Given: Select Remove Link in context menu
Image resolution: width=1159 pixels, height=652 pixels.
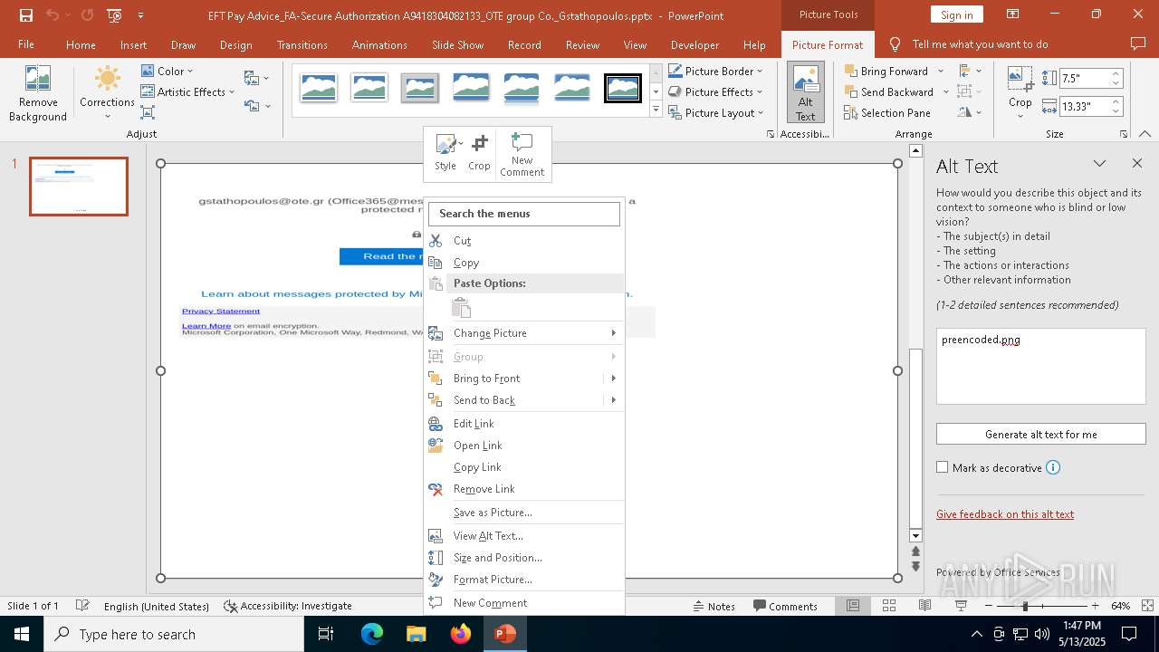Looking at the screenshot, I should [x=525, y=488].
